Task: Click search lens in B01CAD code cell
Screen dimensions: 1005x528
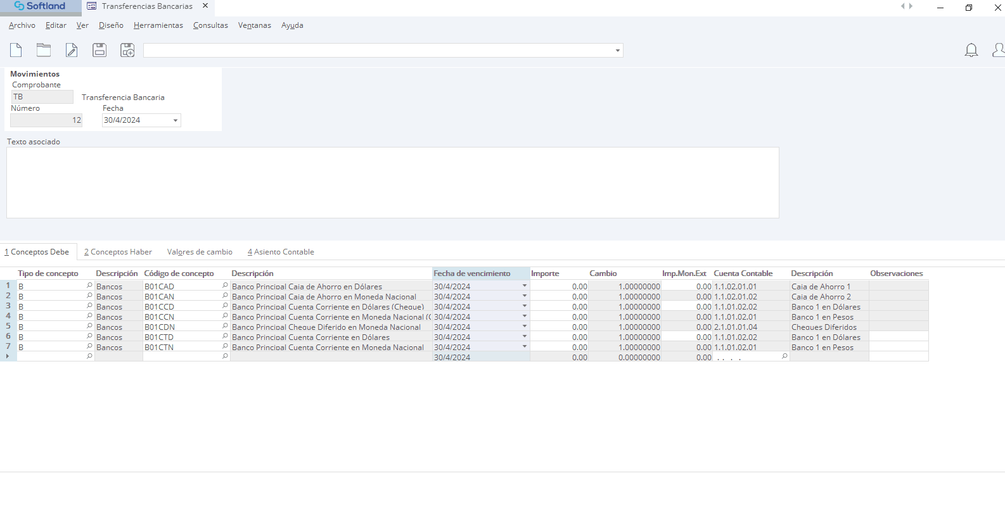Action: click(225, 286)
